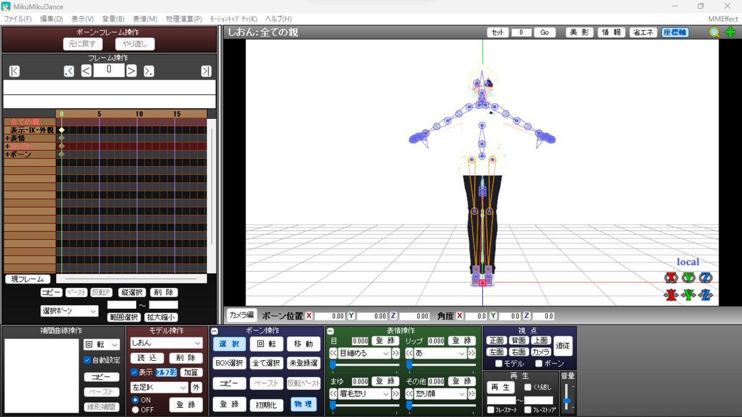742x417 pixels.
Task: Next other morph (>>) beside 怒り顔
Action: (x=472, y=394)
